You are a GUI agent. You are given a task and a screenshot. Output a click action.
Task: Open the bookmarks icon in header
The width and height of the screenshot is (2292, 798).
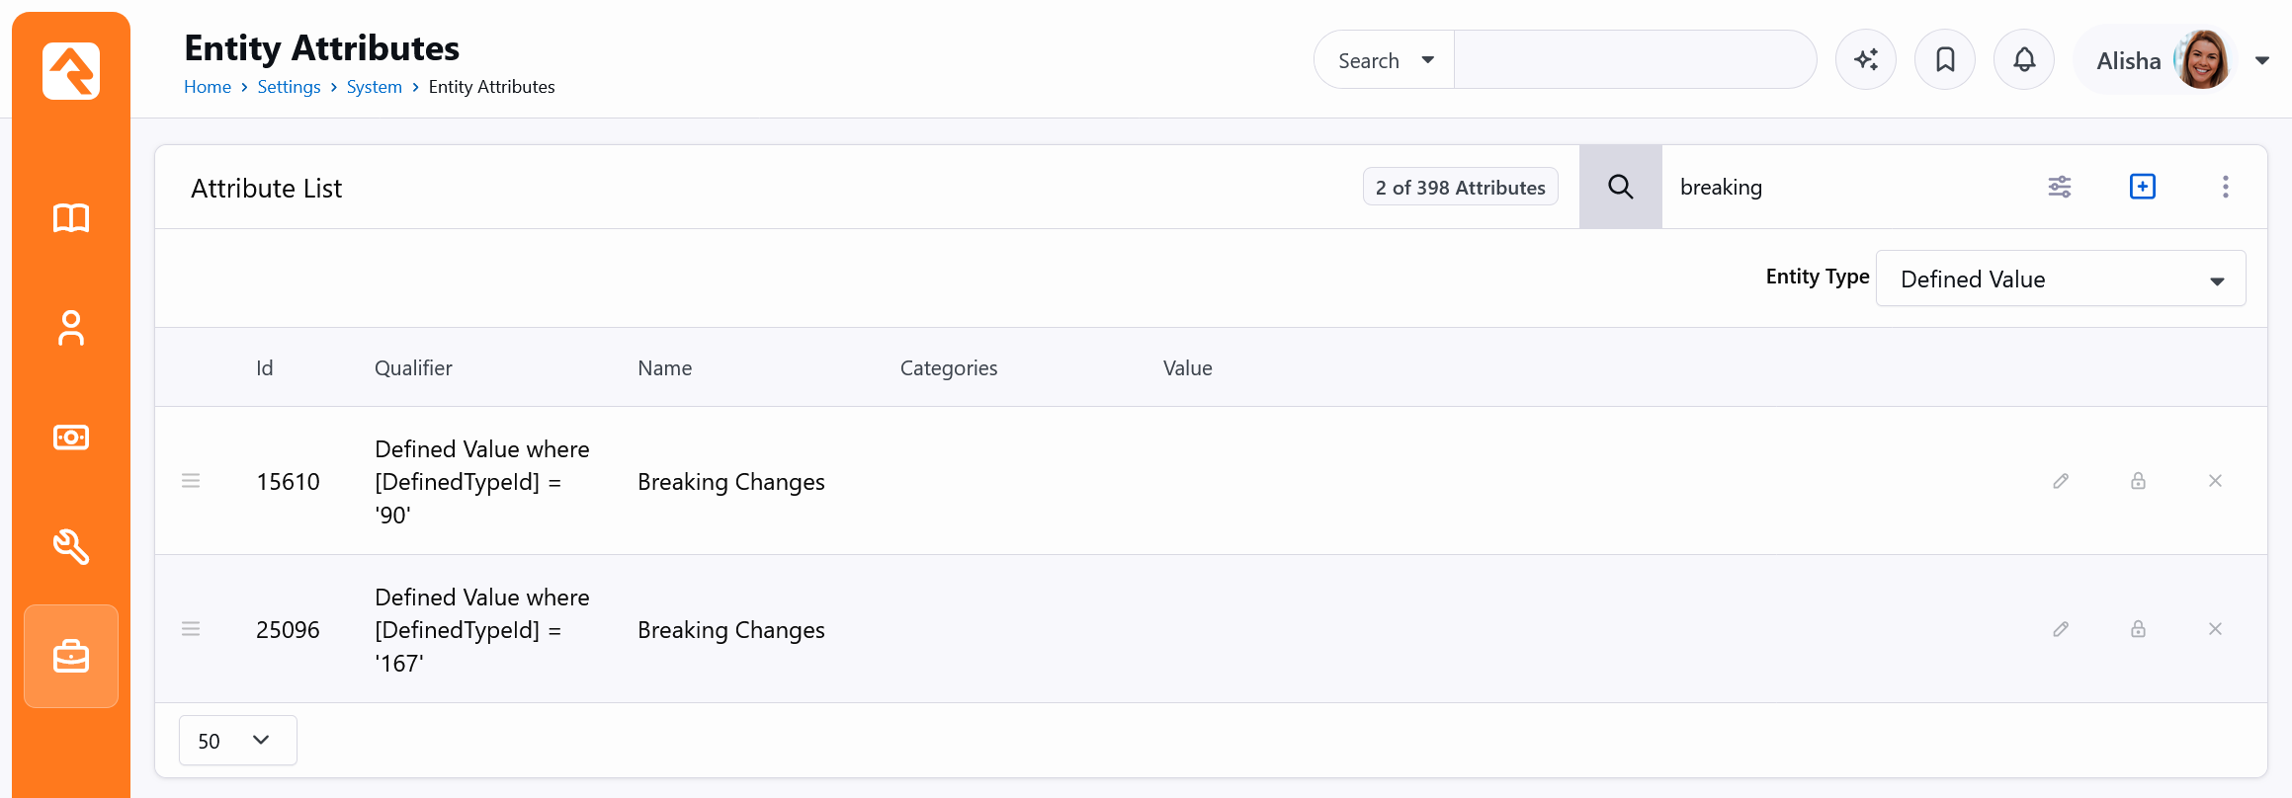(1945, 60)
